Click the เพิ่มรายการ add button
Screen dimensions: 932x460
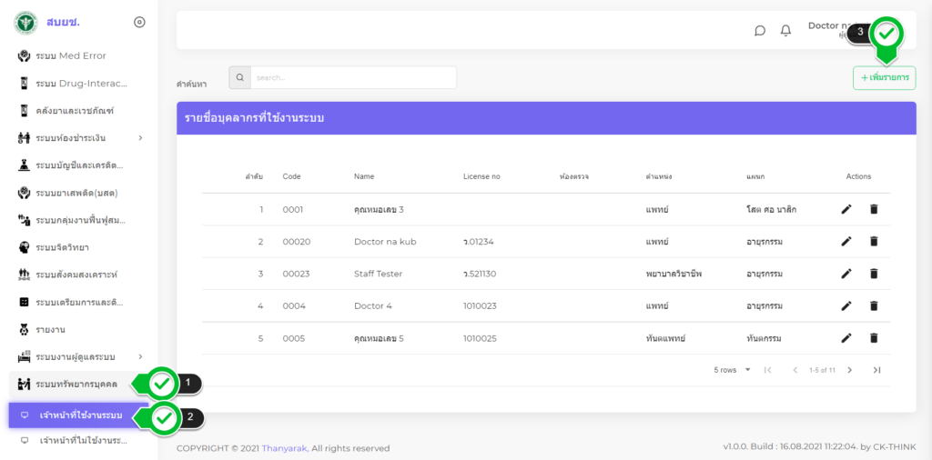884,78
